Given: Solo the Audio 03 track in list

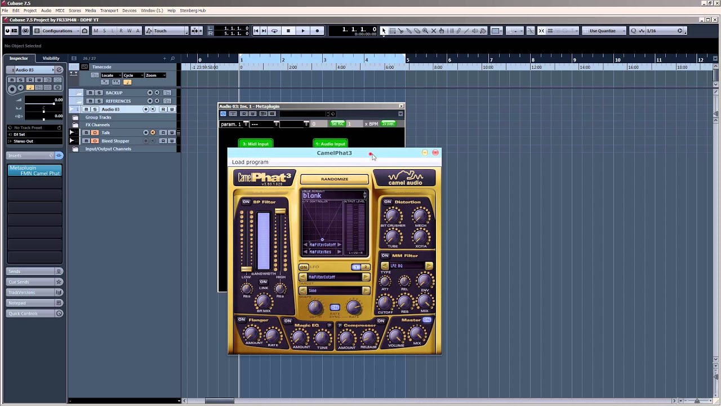Looking at the screenshot, I should click(95, 109).
